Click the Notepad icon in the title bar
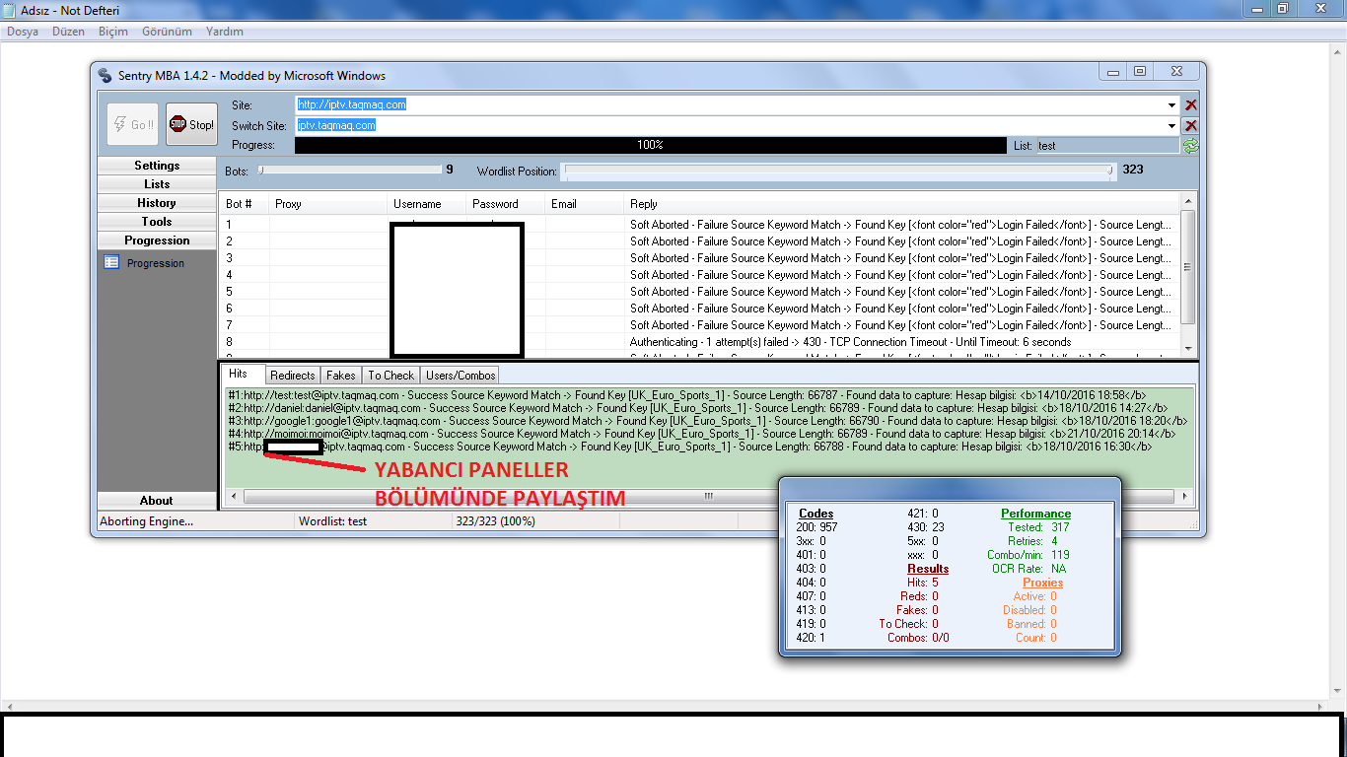The width and height of the screenshot is (1347, 757). 9,10
